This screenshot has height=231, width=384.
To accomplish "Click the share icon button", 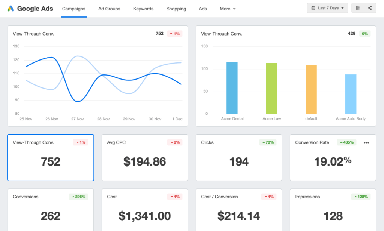I will (x=370, y=8).
